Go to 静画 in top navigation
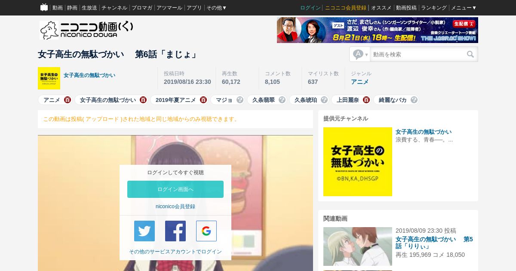 (x=72, y=8)
